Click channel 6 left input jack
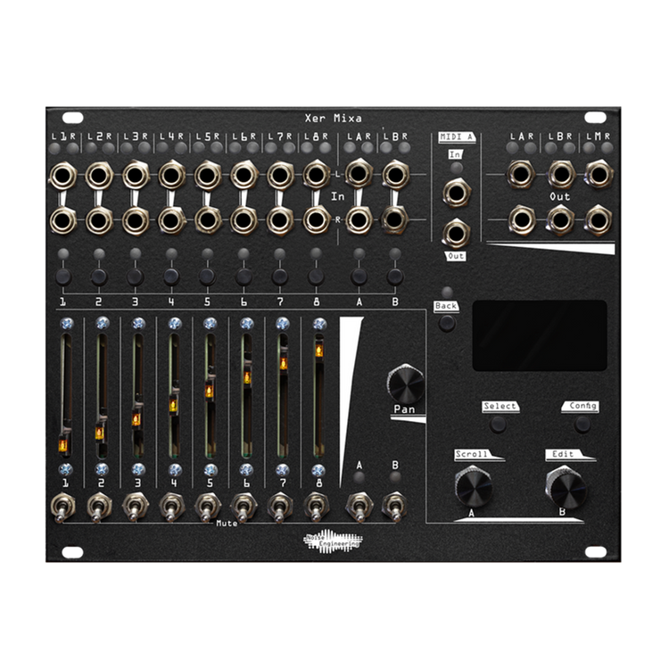Screen dimensions: 669x669 pos(244,175)
